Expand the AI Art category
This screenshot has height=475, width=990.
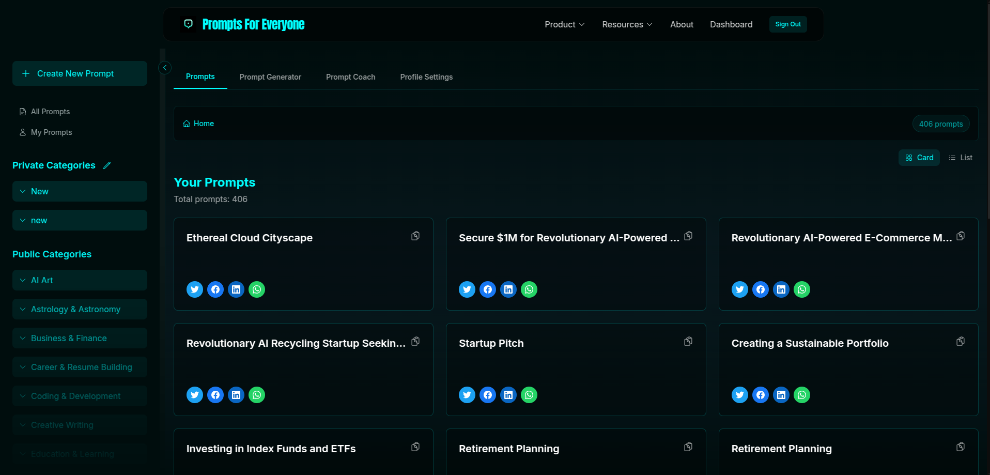coord(80,280)
